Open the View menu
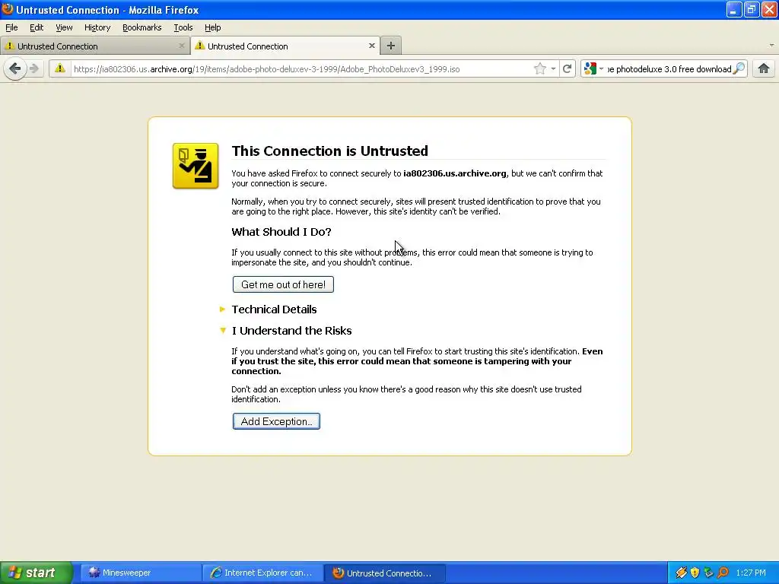The height and width of the screenshot is (584, 779). click(x=64, y=27)
